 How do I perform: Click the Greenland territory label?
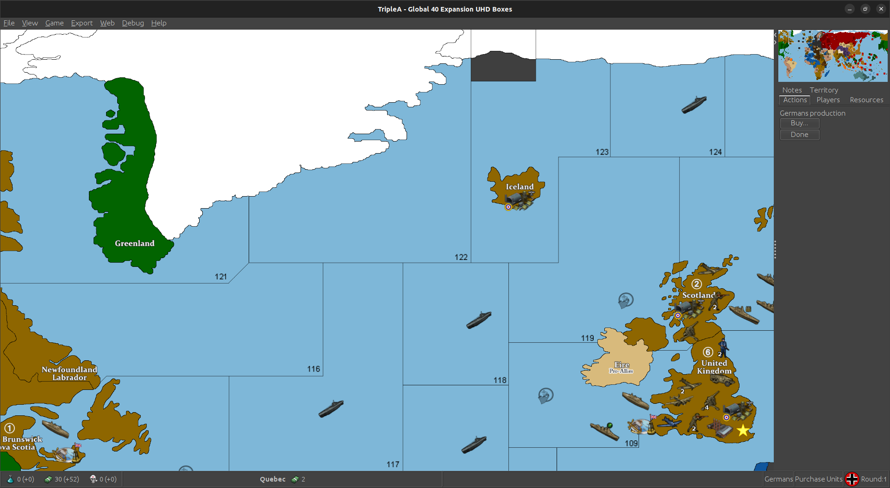click(x=134, y=243)
